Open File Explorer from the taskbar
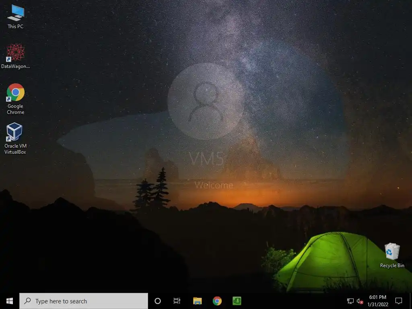This screenshot has height=309, width=412. click(x=197, y=301)
